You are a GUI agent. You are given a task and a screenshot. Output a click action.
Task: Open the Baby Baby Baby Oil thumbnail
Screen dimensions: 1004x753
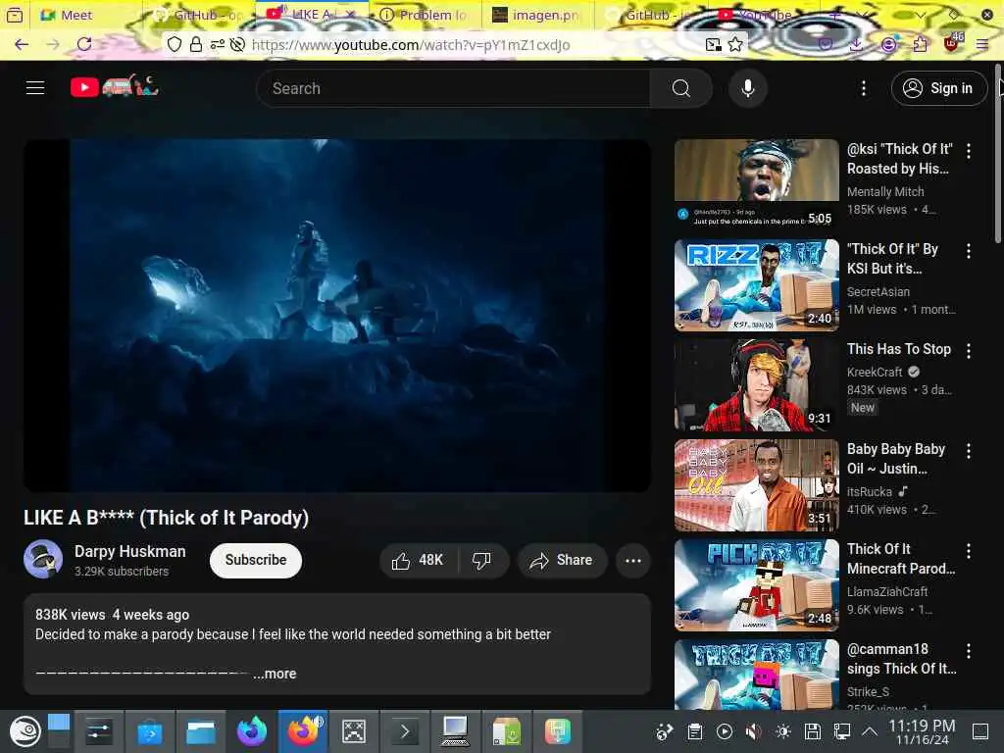point(756,485)
